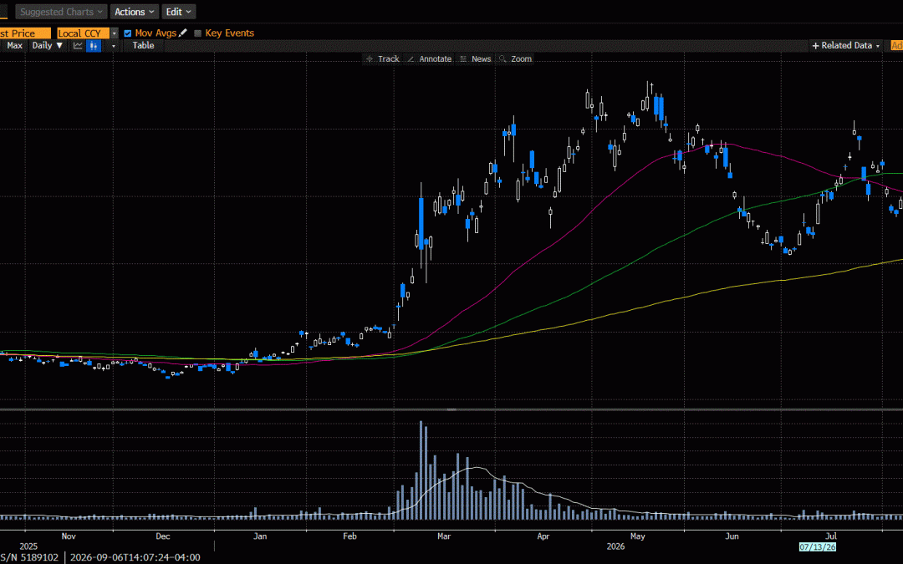Select the candlestick chart type icon
The width and height of the screenshot is (903, 564).
point(94,45)
